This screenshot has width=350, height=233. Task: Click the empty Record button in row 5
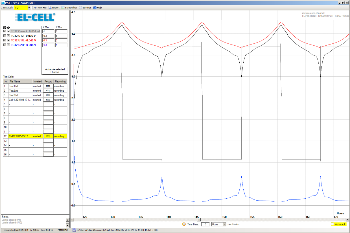pyautogui.click(x=48, y=104)
